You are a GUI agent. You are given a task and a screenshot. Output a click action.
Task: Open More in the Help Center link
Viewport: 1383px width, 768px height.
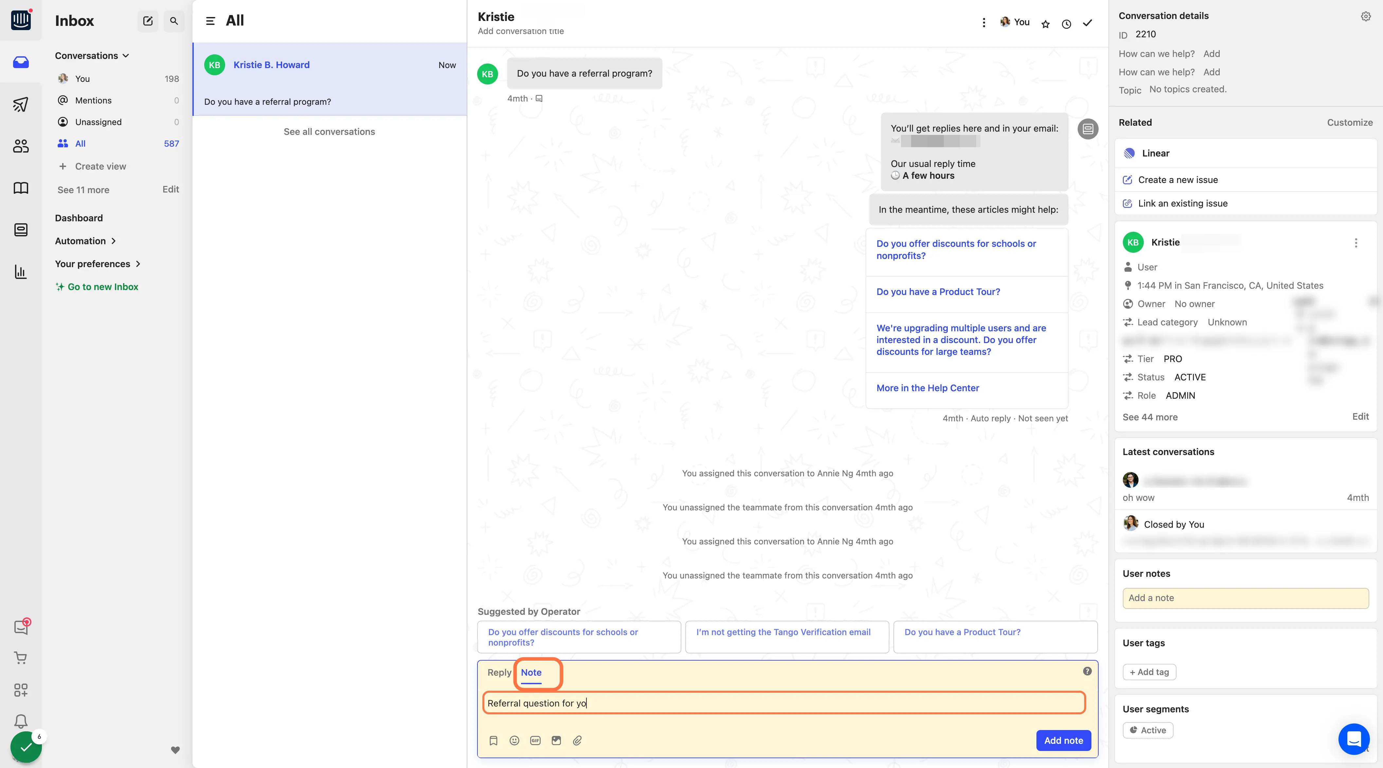tap(927, 388)
